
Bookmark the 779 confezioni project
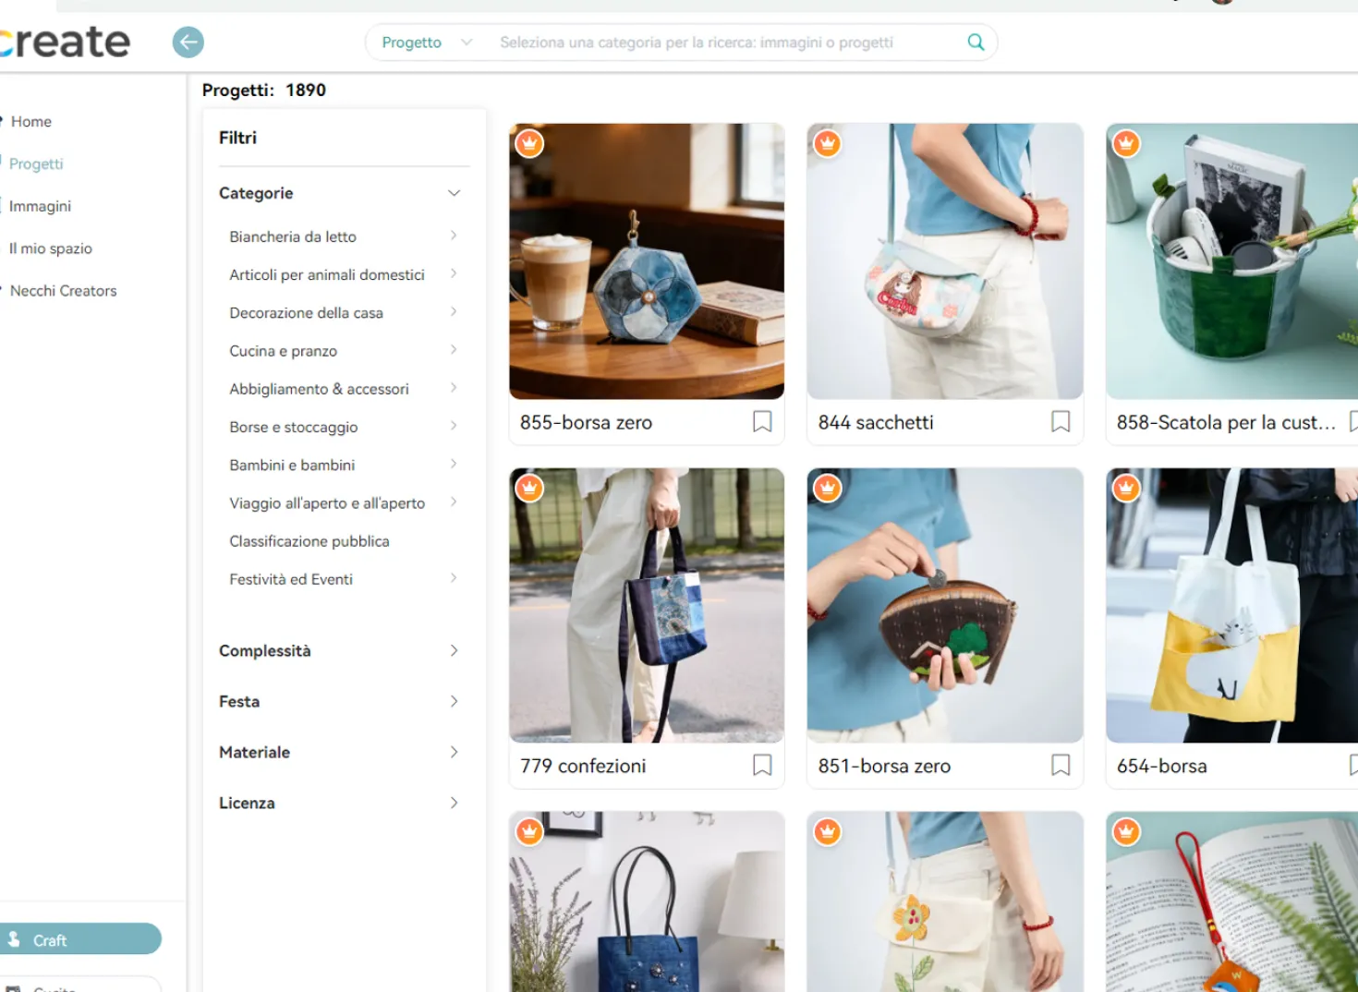[x=762, y=766]
